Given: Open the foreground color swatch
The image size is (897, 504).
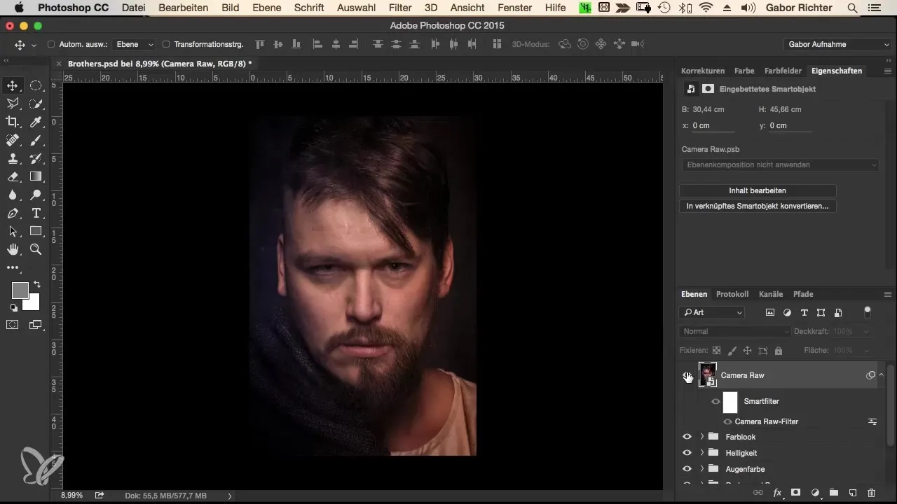Looking at the screenshot, I should (x=20, y=290).
